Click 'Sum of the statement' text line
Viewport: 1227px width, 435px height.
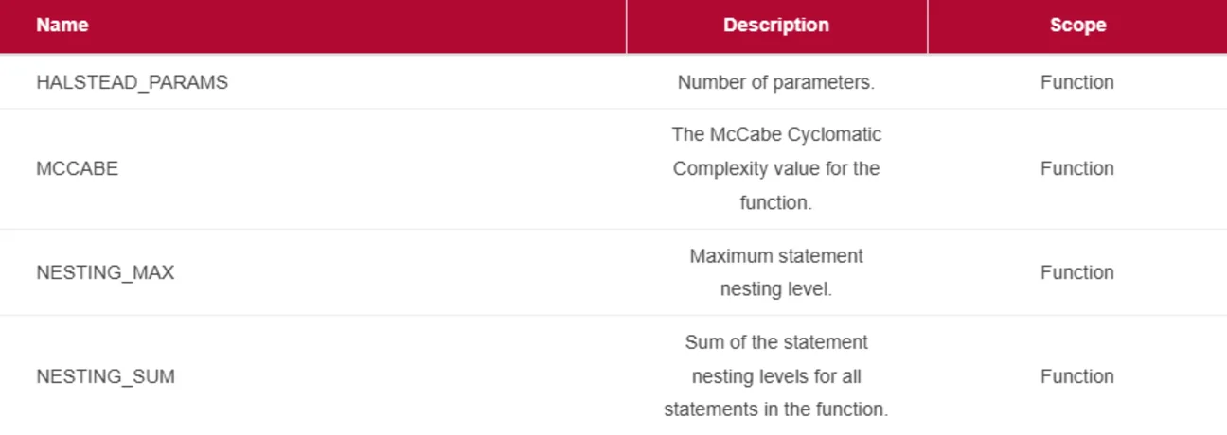click(x=776, y=342)
